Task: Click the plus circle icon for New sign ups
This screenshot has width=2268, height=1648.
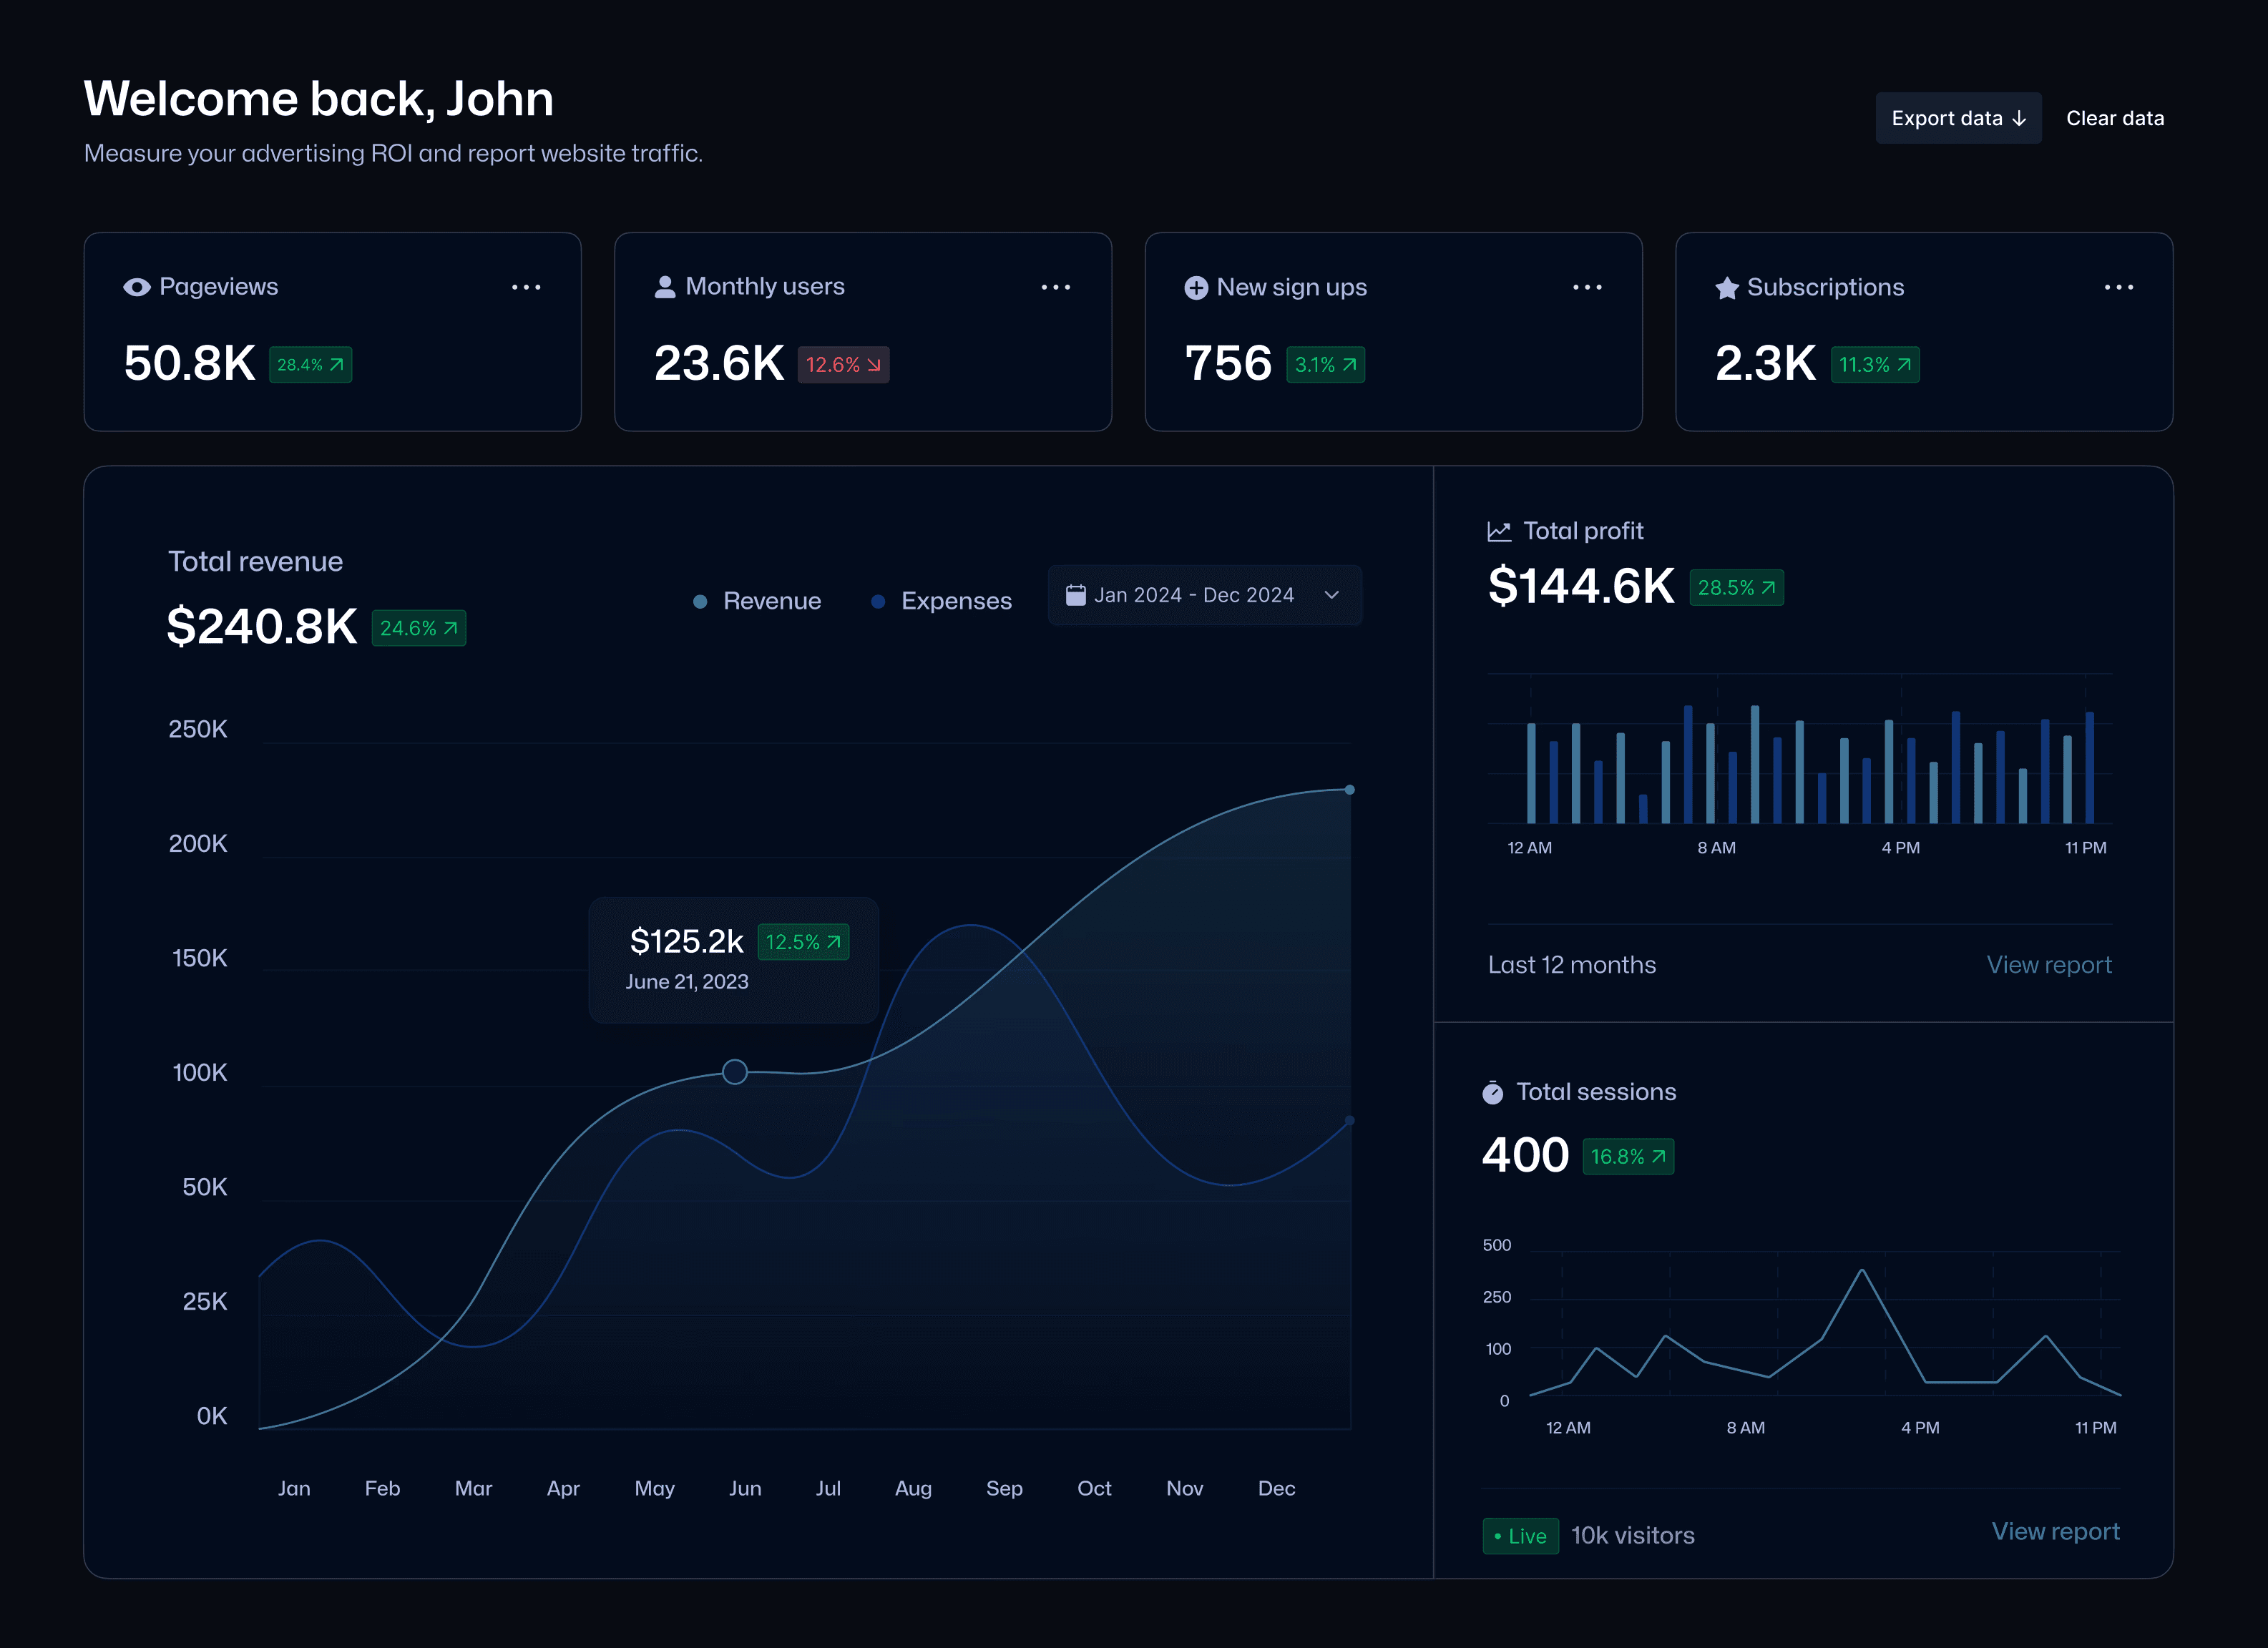Action: coord(1196,288)
